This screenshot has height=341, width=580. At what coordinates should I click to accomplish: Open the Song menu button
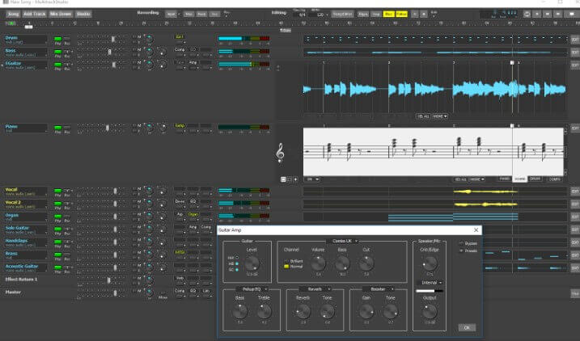pyautogui.click(x=13, y=14)
